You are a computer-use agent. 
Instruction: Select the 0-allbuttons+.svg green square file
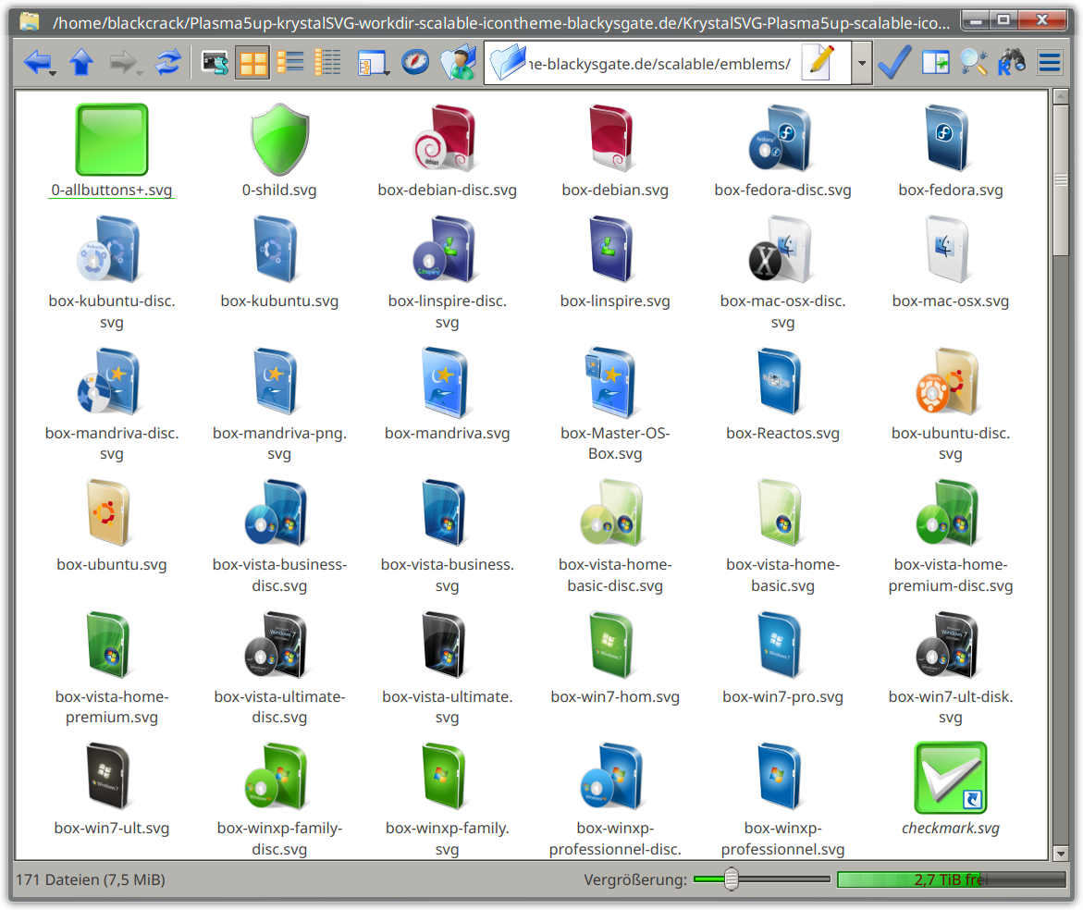click(x=111, y=151)
